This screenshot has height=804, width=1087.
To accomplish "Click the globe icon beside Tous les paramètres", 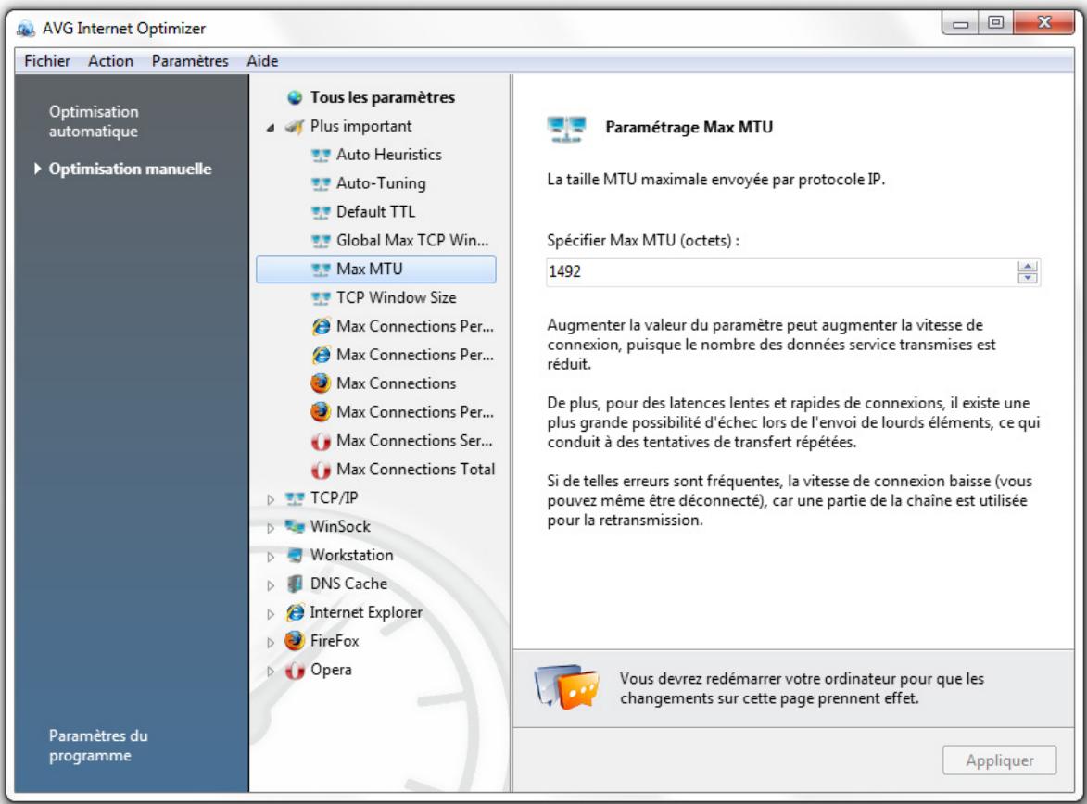I will pos(295,97).
